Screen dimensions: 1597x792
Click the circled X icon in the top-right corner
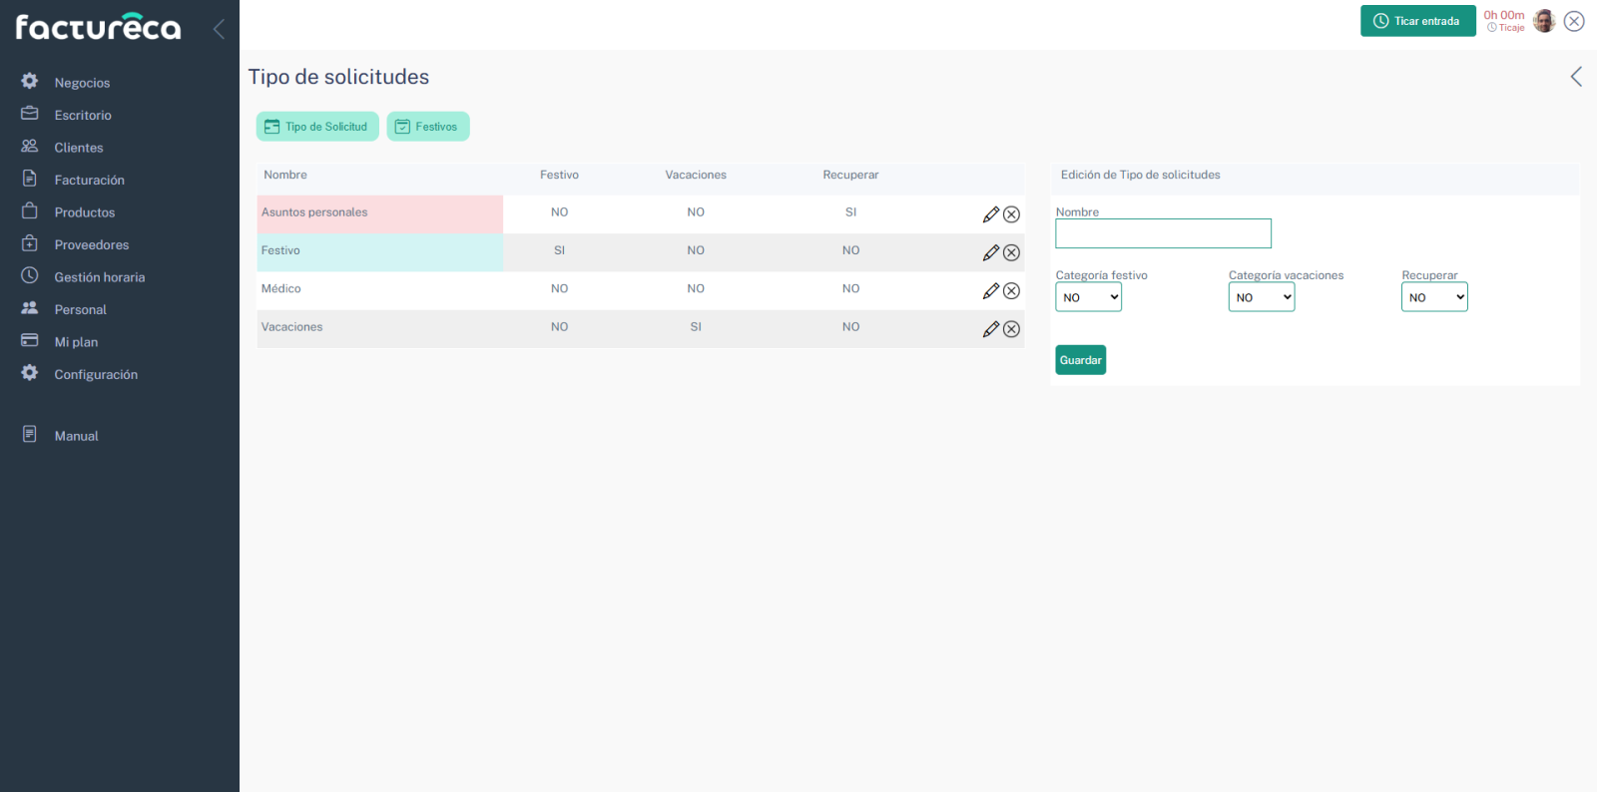coord(1574,21)
